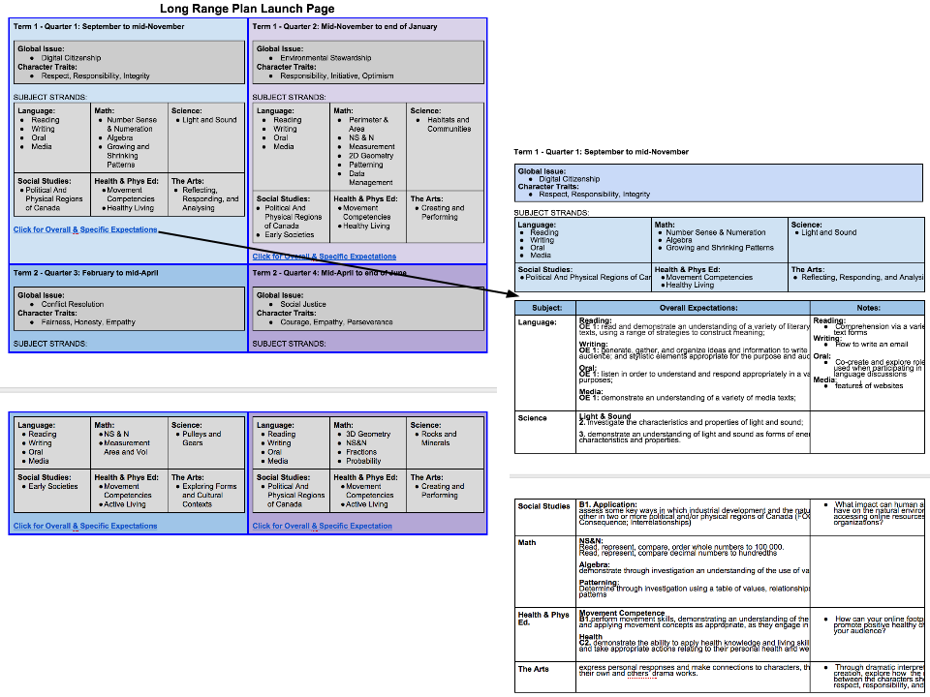930x697 pixels.
Task: Click the 'Movement Competence' heading in the Health row
Action: click(x=622, y=614)
